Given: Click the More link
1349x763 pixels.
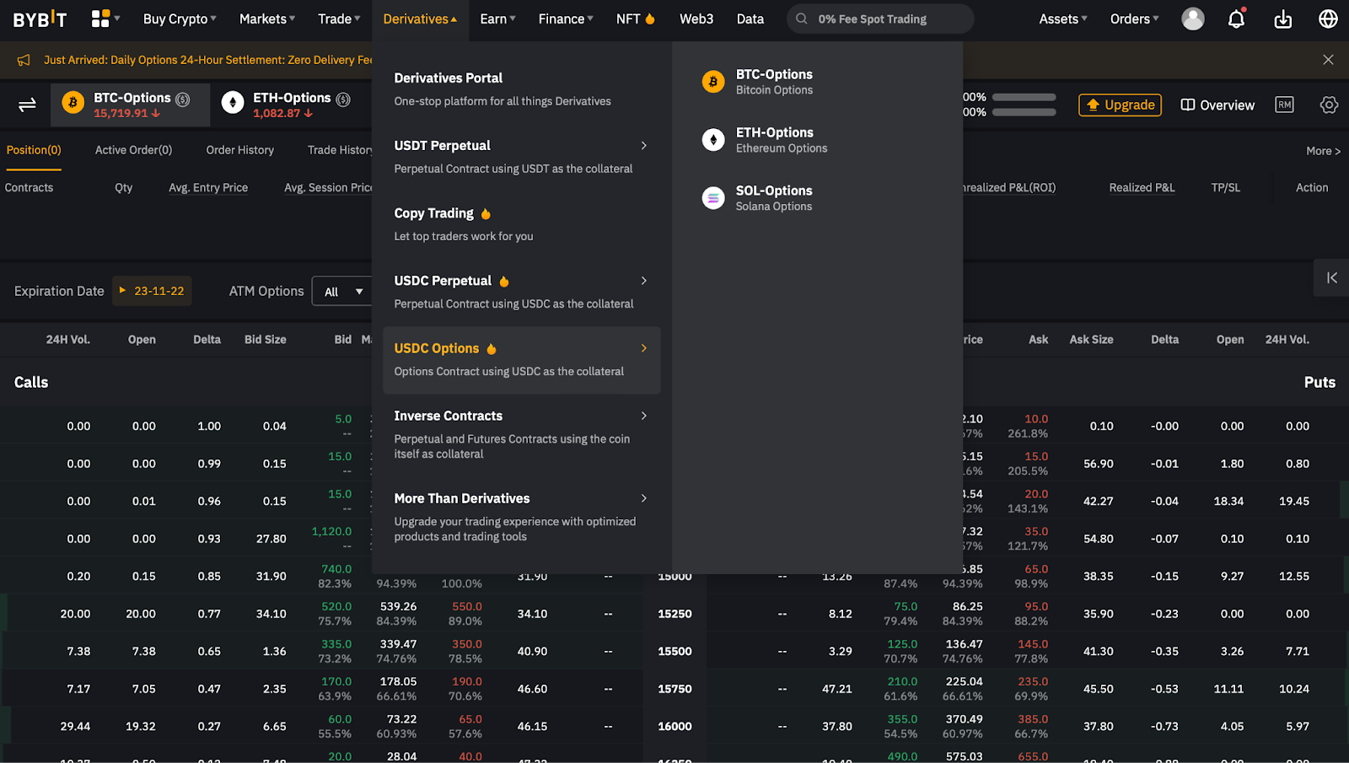Looking at the screenshot, I should click(x=1323, y=151).
